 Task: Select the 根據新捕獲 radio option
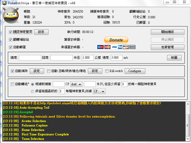[x=33, y=84]
